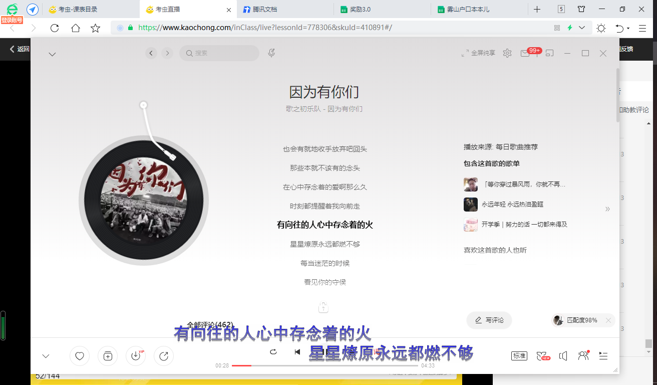Jump to lyric 星星燎原永远都燃不够
657x385 pixels.
[325, 244]
